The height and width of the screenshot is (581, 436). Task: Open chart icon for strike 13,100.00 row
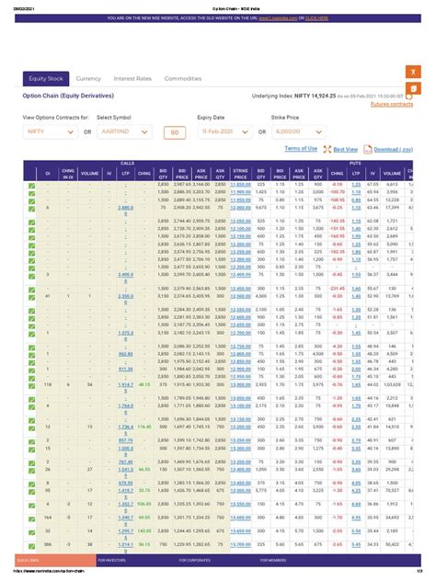pos(32,407)
